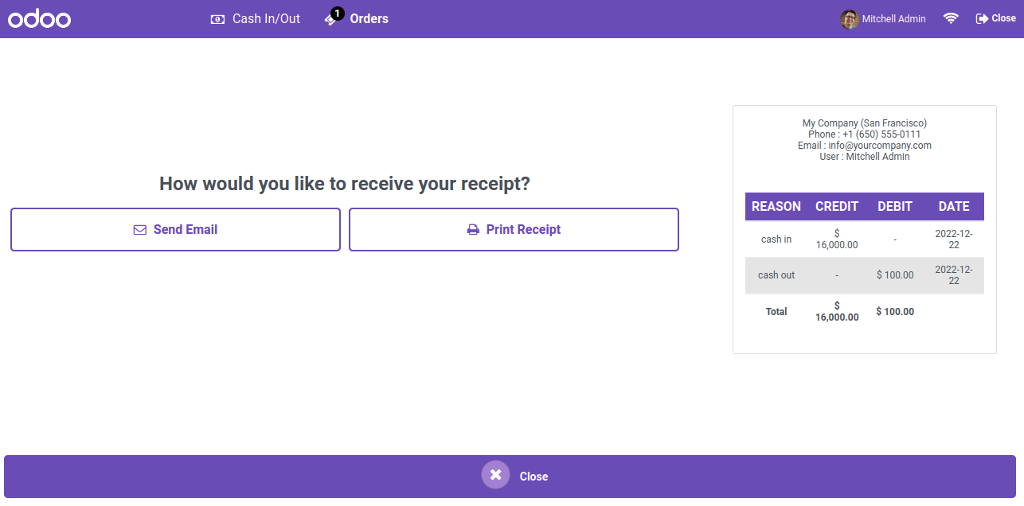
Task: Open the Cash In/Out menu
Action: pyautogui.click(x=256, y=18)
